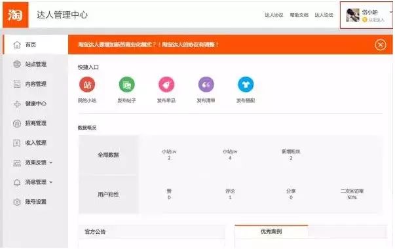Open 健康中心 in the sidebar

36,104
